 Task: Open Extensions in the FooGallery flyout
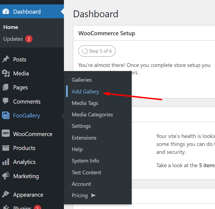[84, 138]
